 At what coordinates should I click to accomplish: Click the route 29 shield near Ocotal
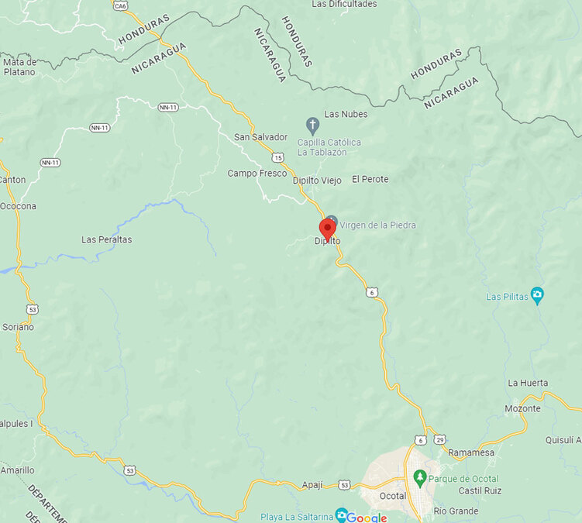point(440,440)
